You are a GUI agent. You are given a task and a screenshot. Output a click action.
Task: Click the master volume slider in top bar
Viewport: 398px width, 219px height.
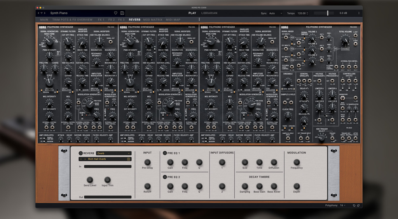(328, 13)
